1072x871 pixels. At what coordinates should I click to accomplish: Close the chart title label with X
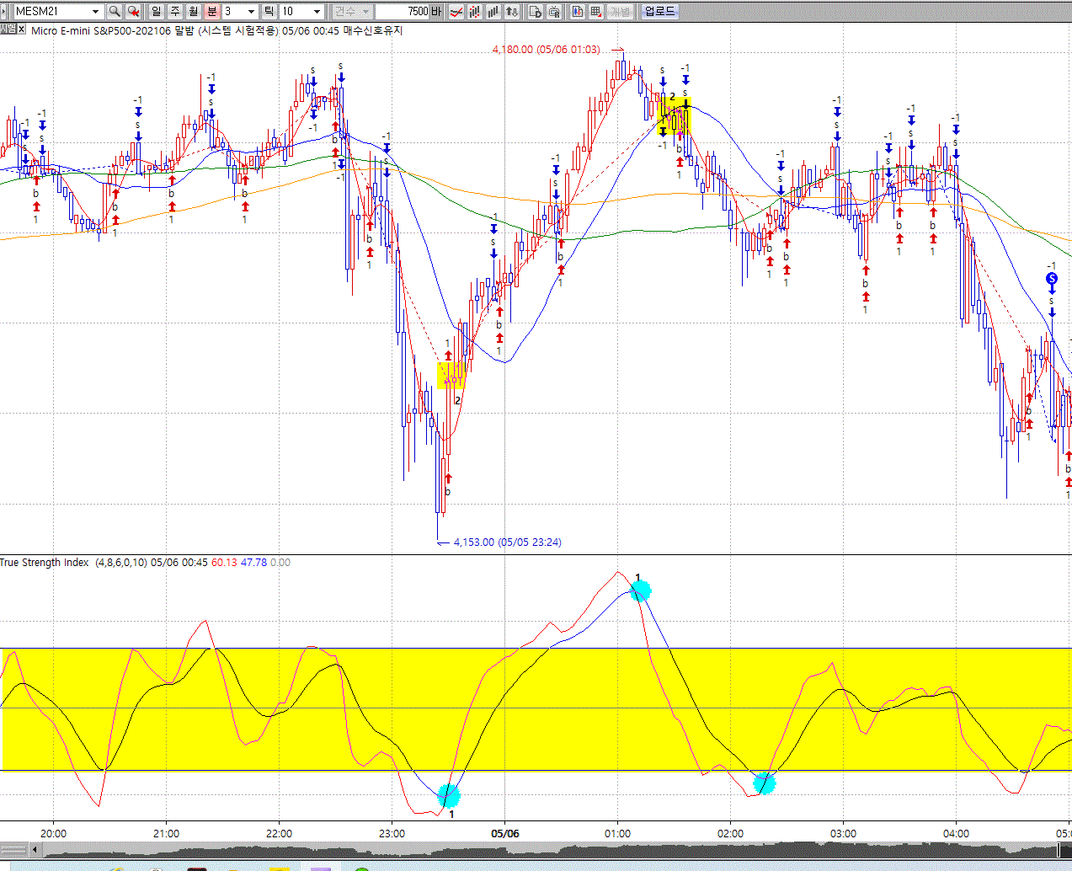[22, 29]
